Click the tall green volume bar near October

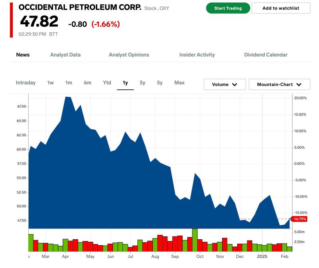195,240
